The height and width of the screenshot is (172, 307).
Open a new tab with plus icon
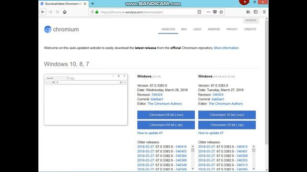pyautogui.click(x=93, y=4)
